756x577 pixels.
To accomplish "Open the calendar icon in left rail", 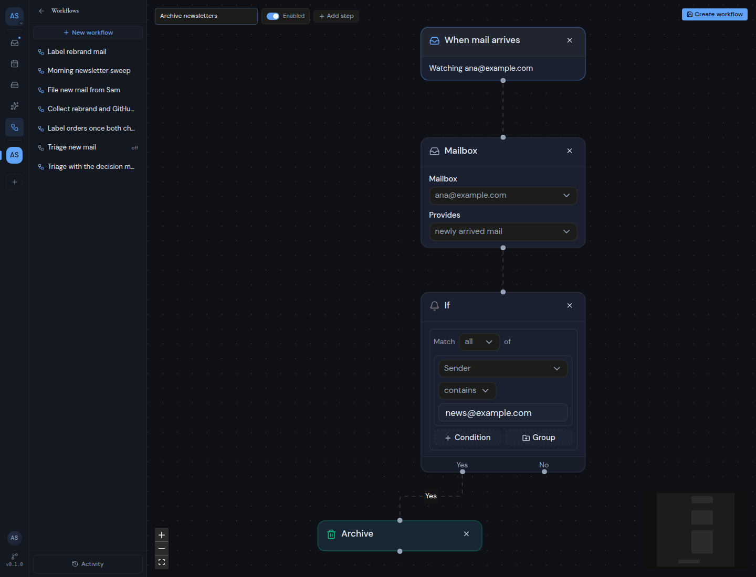I will tap(15, 64).
